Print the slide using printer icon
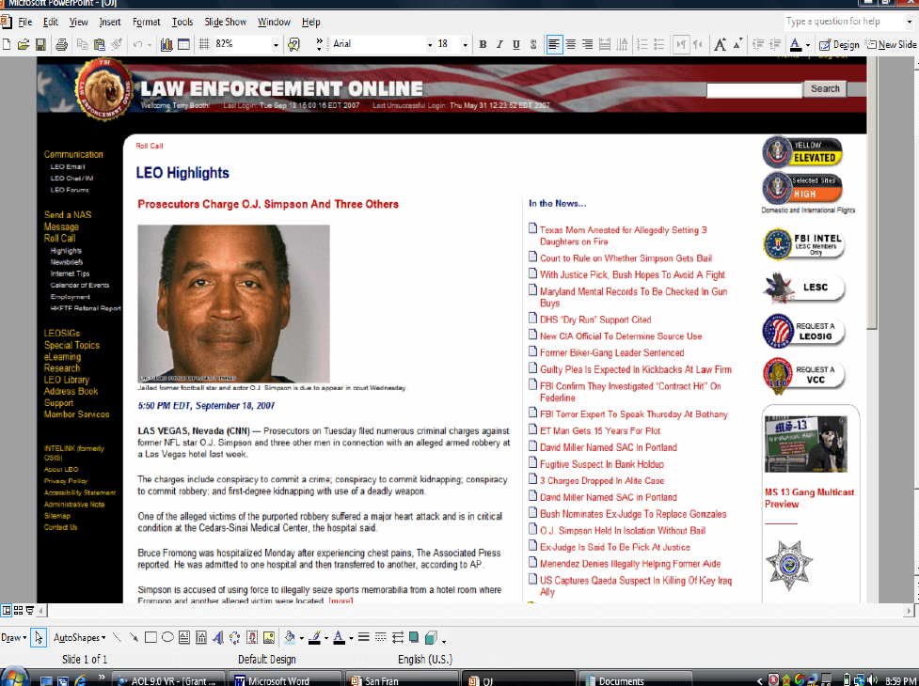 61,44
